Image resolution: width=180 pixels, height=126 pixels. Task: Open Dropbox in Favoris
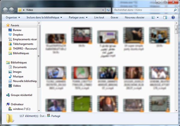[18, 35]
